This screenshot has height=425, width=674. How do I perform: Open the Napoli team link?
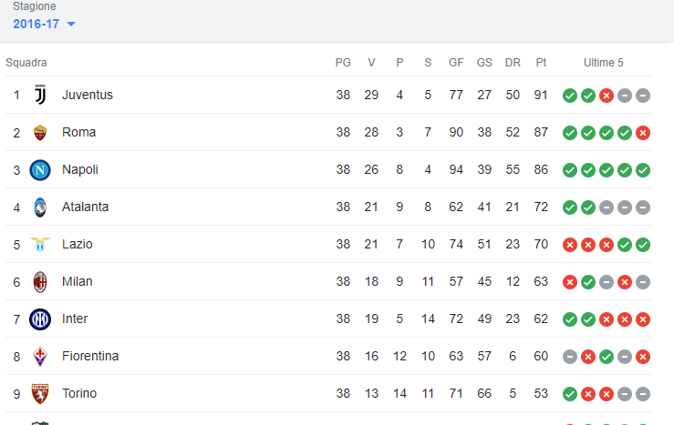80,170
